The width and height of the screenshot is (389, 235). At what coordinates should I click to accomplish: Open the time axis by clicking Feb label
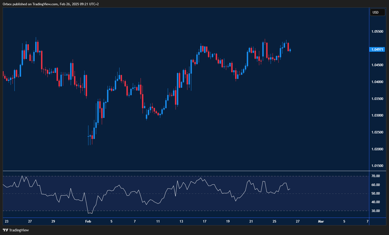88,221
